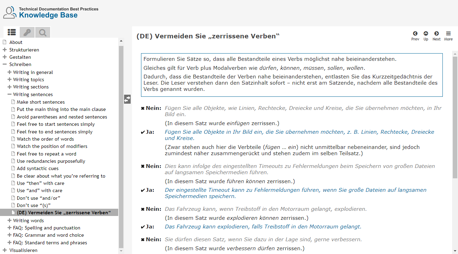This screenshot has width=458, height=254.
Task: Click the Knowledge Base user logo icon
Action: 10,12
